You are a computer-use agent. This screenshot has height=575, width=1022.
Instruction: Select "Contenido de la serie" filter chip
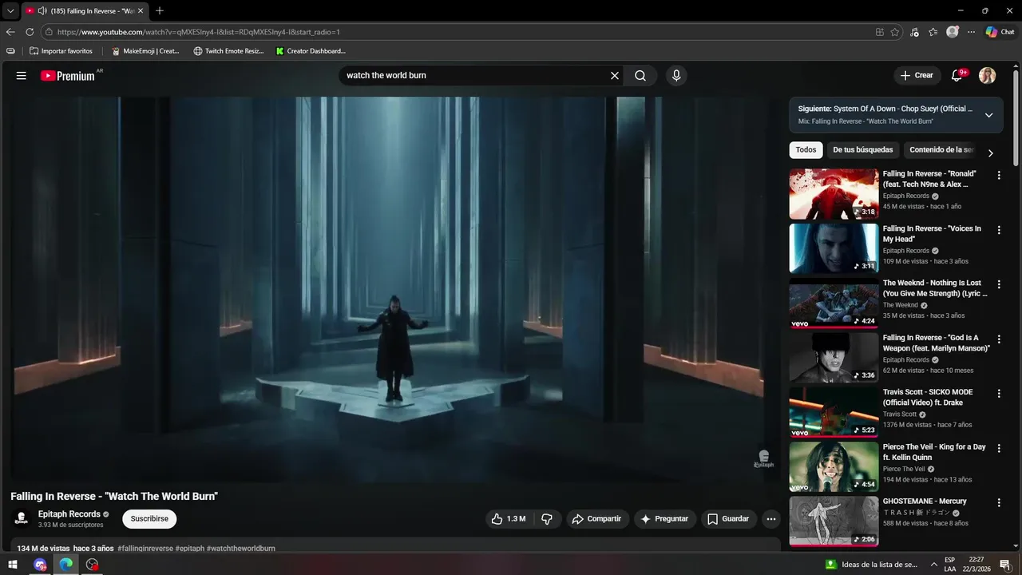(x=941, y=150)
